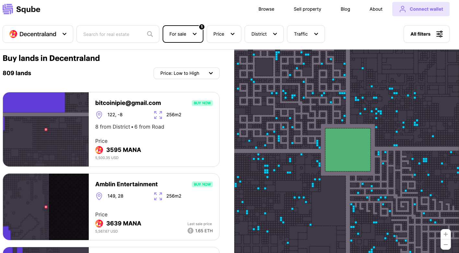Screen dimensions: 459x253
Task: Click the Buy lands in Decentraland heading
Action: point(51,58)
